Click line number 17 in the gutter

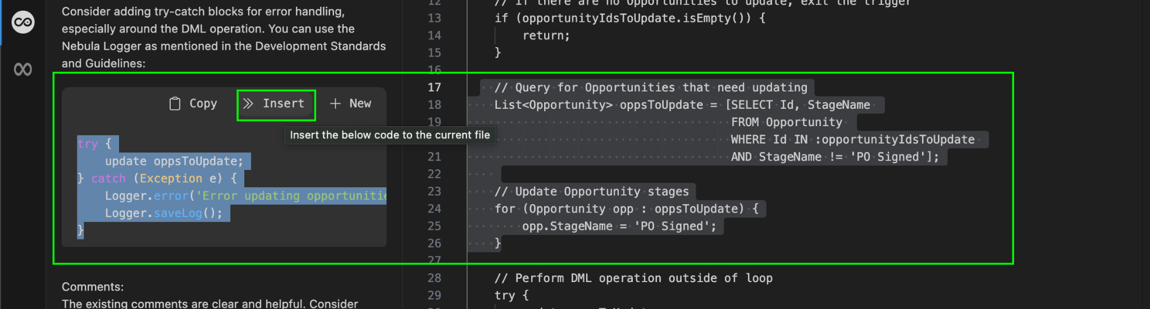click(x=434, y=87)
